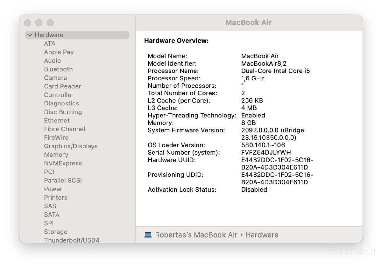Screen dimensions: 382x267
Task: Select Hardware category in sidebar
Action: pos(77,35)
